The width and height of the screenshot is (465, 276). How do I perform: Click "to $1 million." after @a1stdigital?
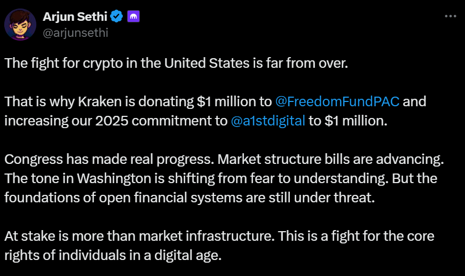346,121
